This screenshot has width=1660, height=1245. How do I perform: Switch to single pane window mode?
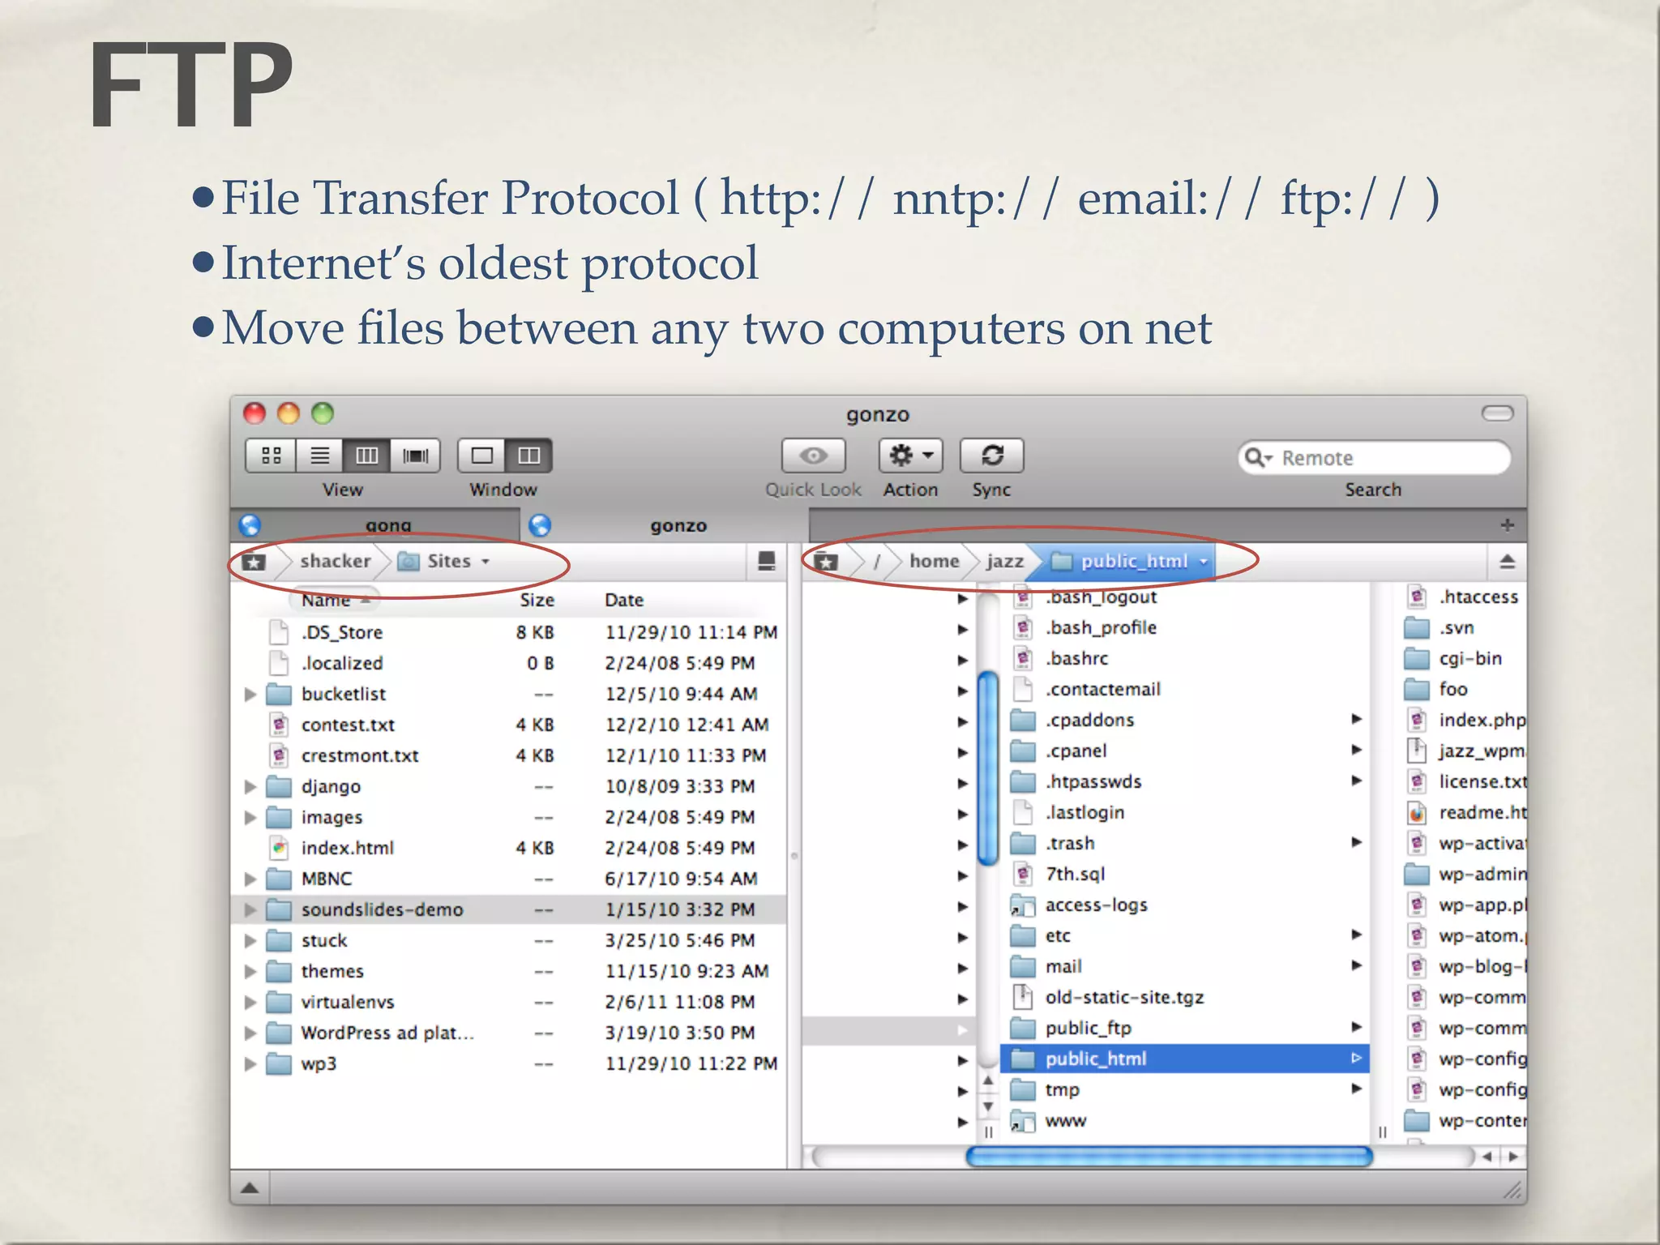coord(481,456)
